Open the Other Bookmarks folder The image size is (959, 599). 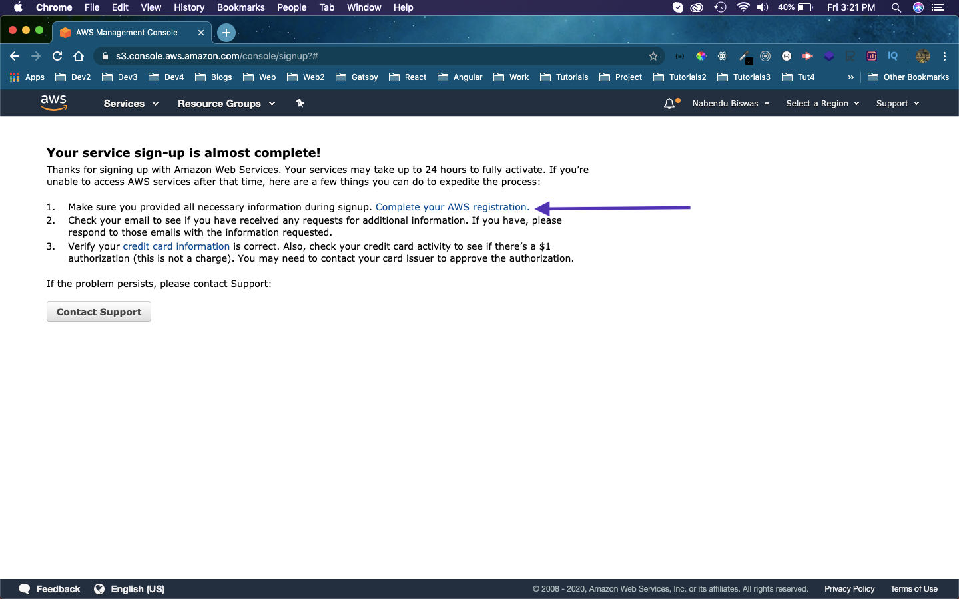coord(908,77)
